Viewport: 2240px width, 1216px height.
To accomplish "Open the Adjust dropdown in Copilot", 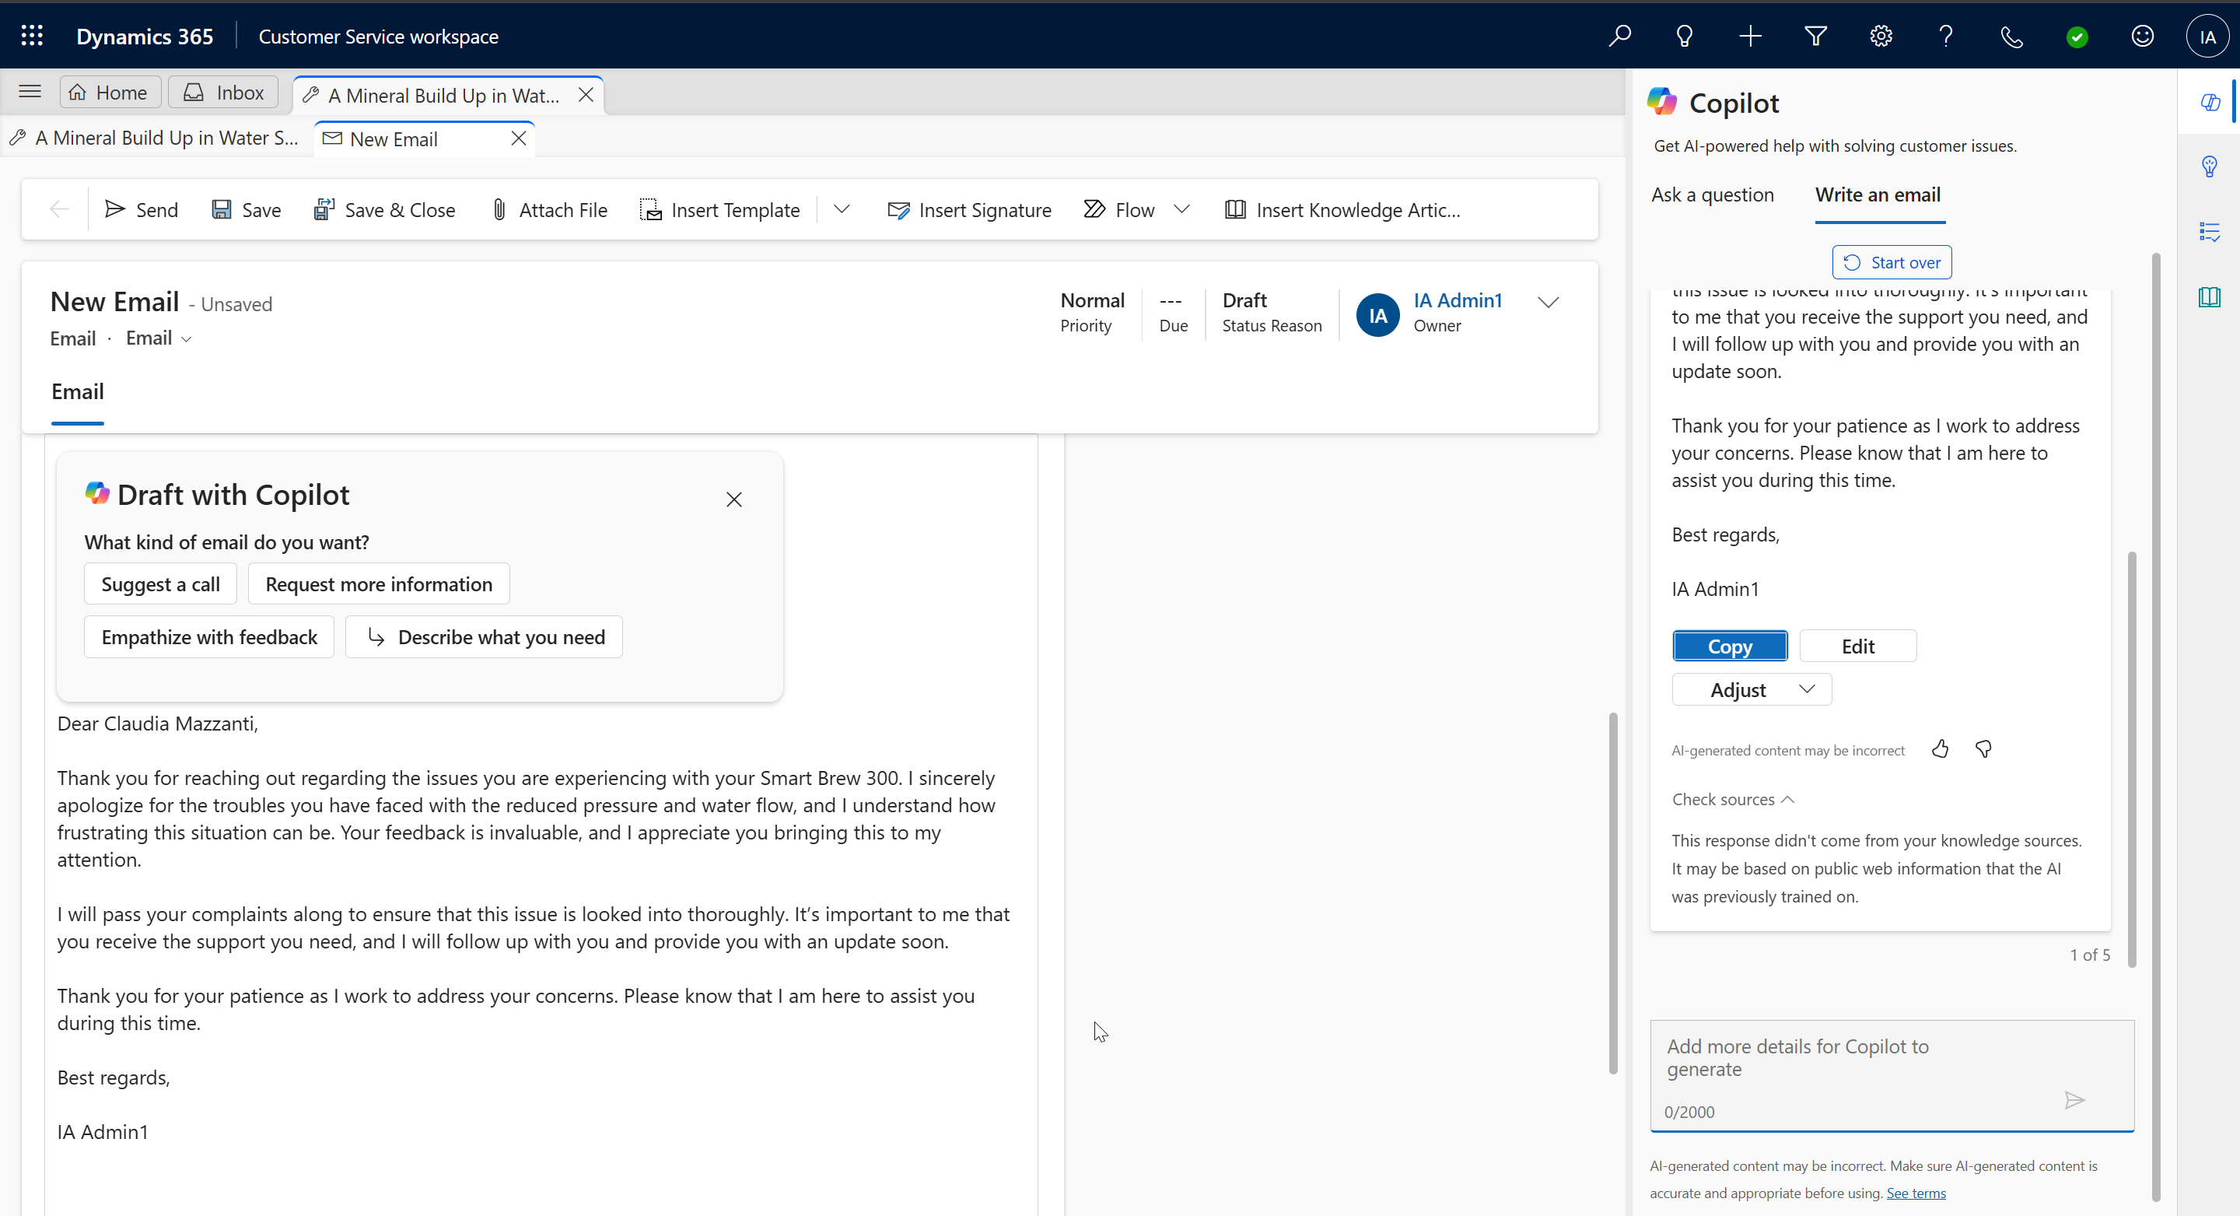I will point(1752,690).
